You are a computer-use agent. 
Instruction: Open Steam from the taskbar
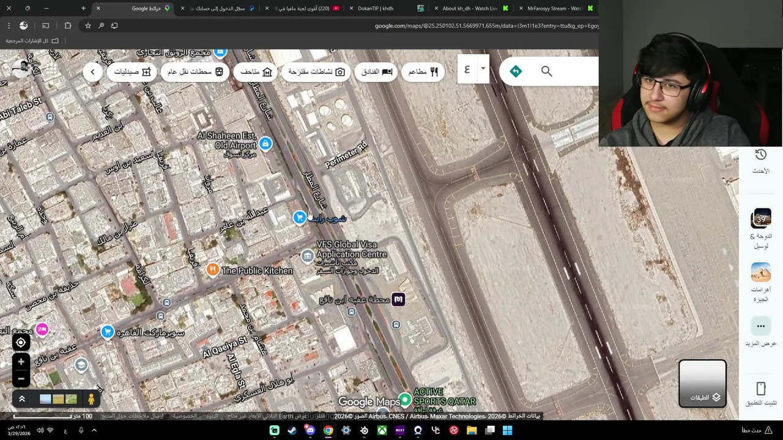[292, 430]
